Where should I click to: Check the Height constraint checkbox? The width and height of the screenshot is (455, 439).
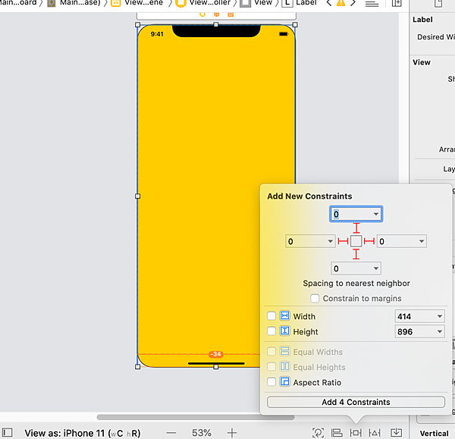coord(272,331)
